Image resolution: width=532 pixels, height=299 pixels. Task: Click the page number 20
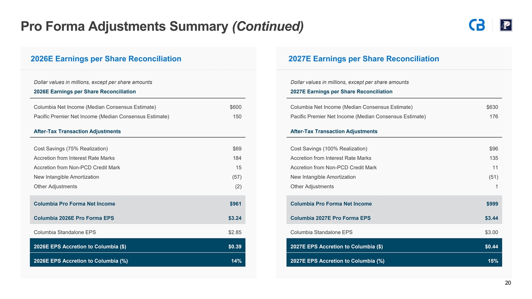click(x=508, y=283)
